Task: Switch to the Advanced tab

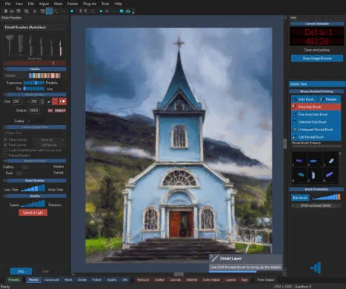Action: 51,280
